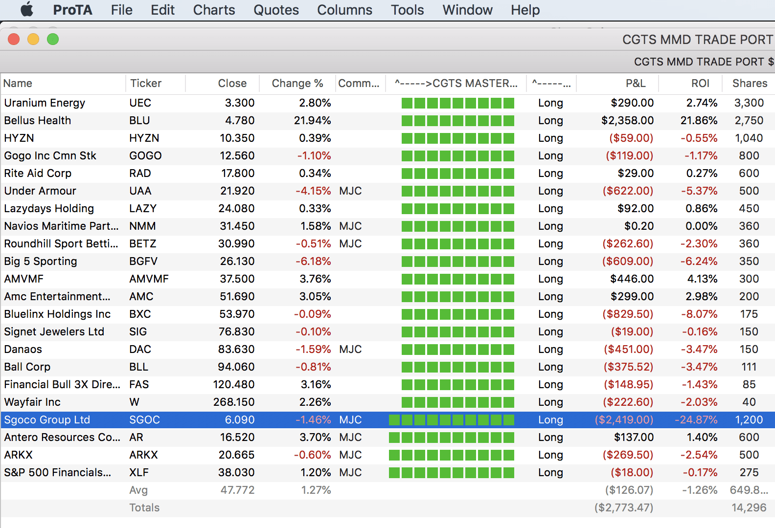Select the Bellus Health row
Image resolution: width=775 pixels, height=528 pixels.
tap(387, 120)
